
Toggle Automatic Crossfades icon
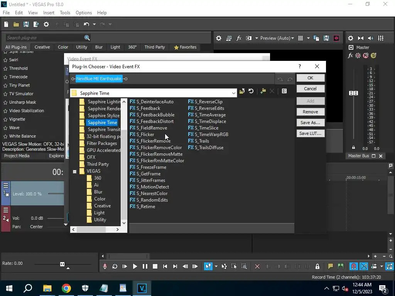pos(364,266)
